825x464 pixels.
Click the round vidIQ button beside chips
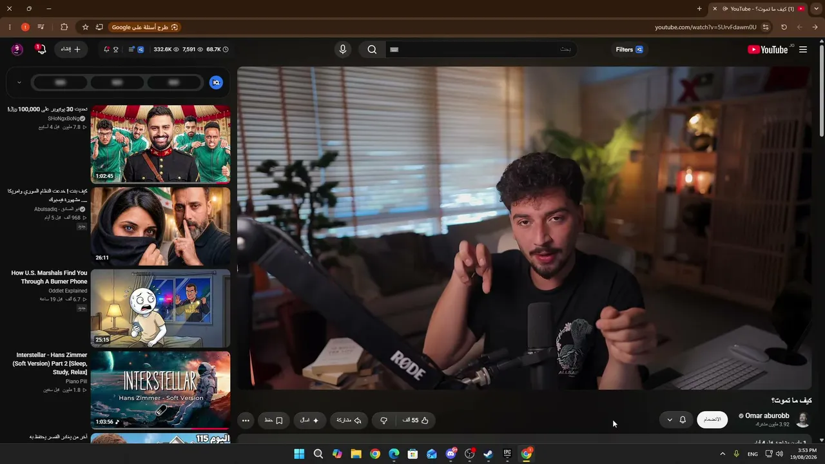216,82
